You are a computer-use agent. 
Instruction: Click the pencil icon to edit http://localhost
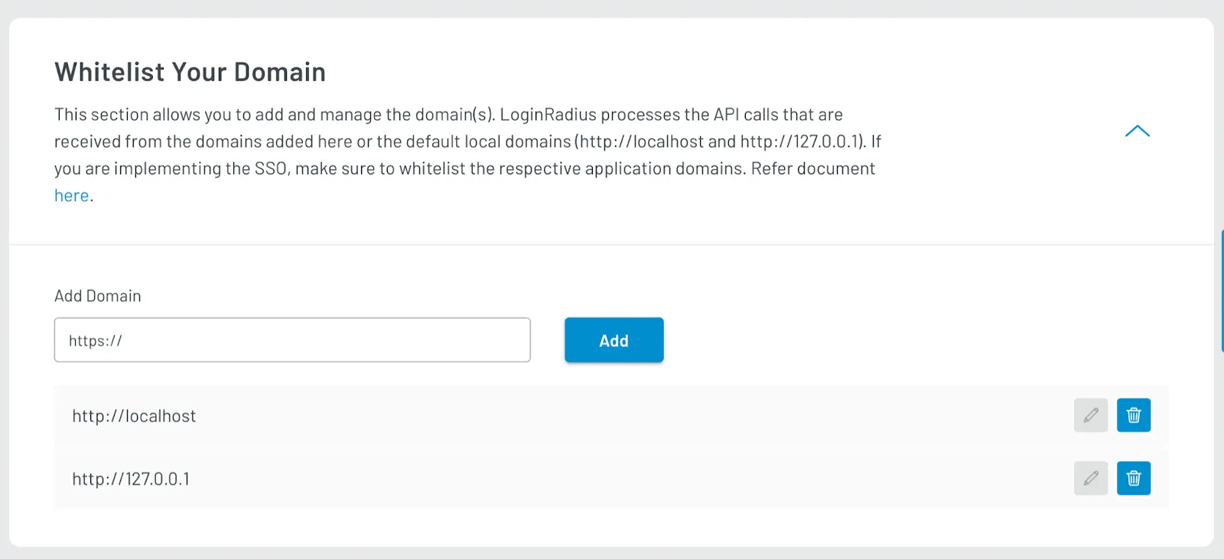tap(1091, 415)
